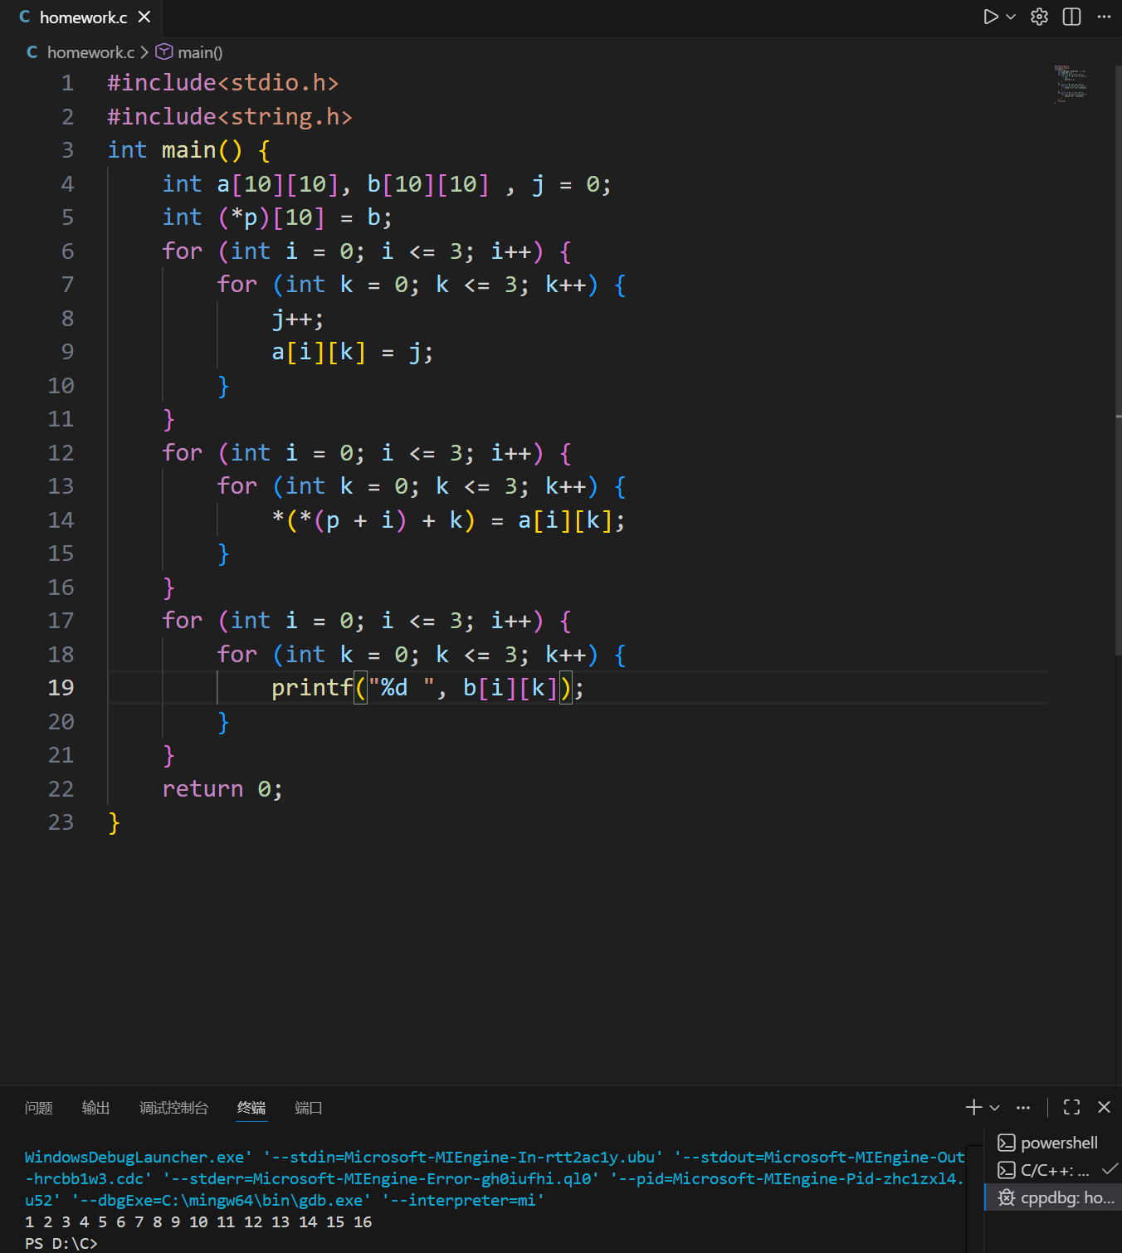Viewport: 1122px width, 1253px height.
Task: Click homework.c in the breadcrumb
Action: coord(90,52)
